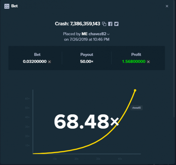Click the chavez82 cashout label on graph
The height and width of the screenshot is (165, 176).
point(137,108)
